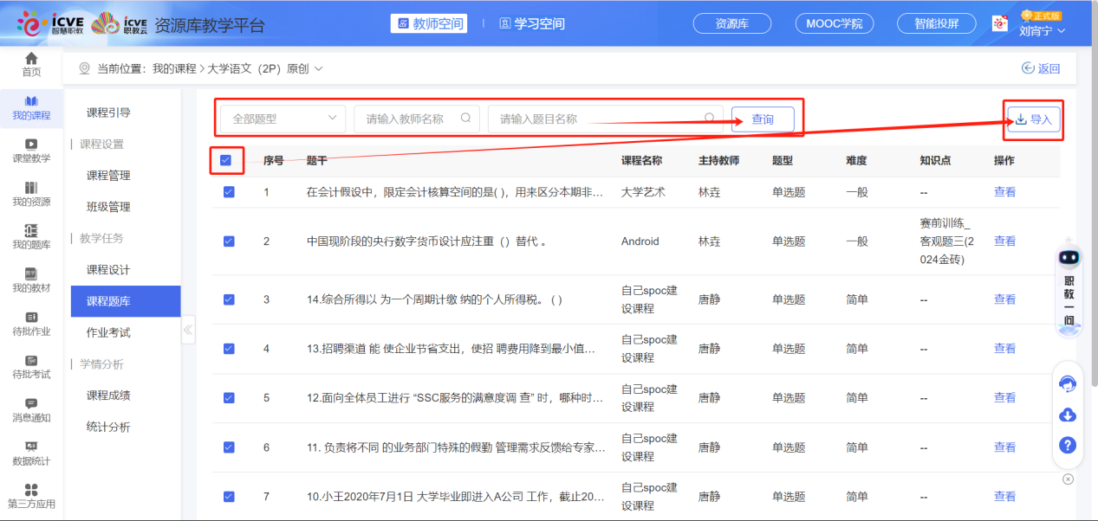The height and width of the screenshot is (521, 1098).
Task: Click the 首页 home icon in sidebar
Action: point(31,59)
